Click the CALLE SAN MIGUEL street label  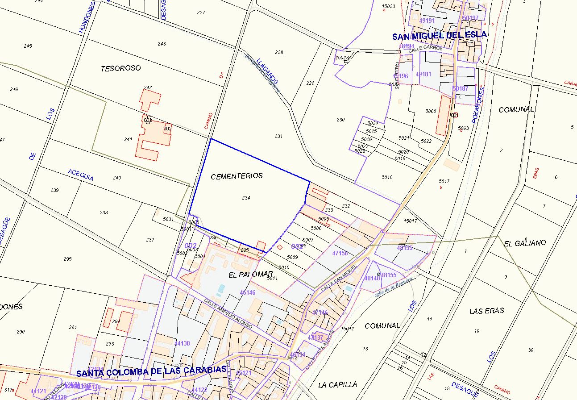340,277
